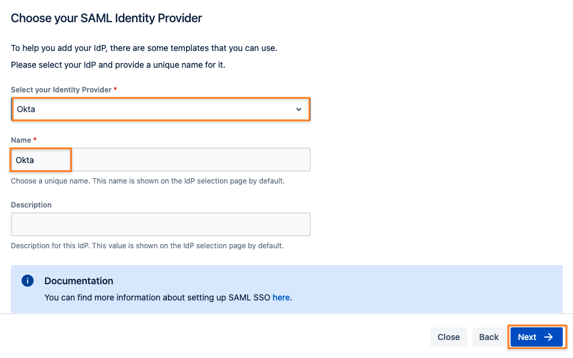Click into the empty Description field
The image size is (573, 358).
[161, 224]
